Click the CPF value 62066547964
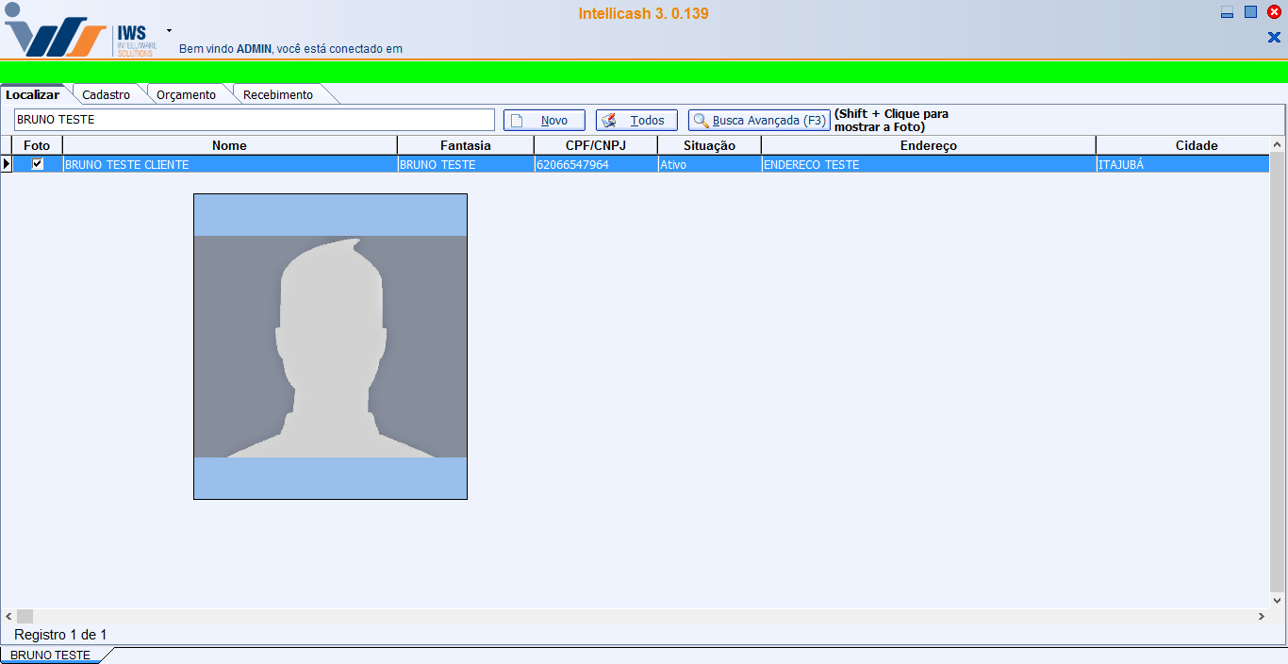 [596, 164]
